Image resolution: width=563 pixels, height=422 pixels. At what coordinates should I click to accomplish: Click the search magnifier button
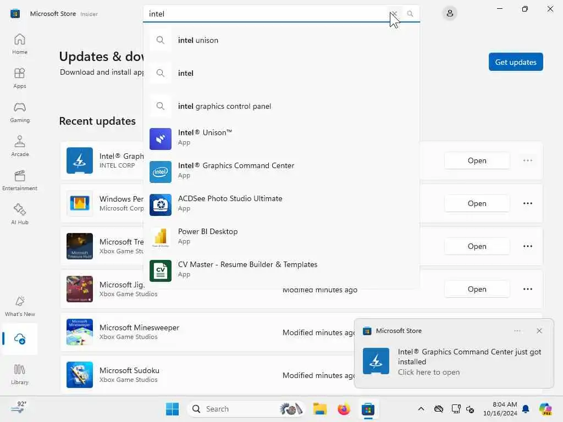point(410,14)
